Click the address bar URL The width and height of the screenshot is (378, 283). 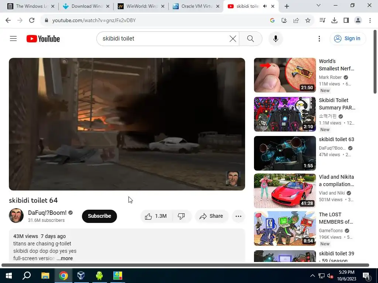pyautogui.click(x=94, y=20)
